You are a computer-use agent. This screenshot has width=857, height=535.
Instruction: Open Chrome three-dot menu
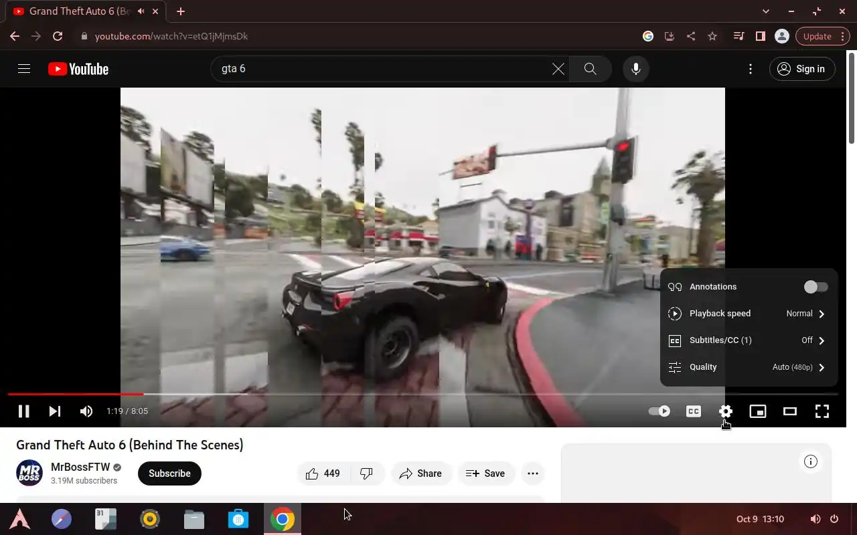pos(844,36)
